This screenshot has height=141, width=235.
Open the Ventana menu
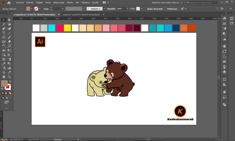point(85,2)
